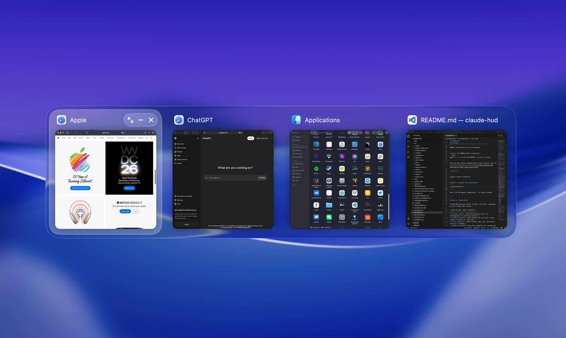The height and width of the screenshot is (338, 566).
Task: Expand the render folder in VS Code explorer
Action: pyautogui.click(x=417, y=146)
